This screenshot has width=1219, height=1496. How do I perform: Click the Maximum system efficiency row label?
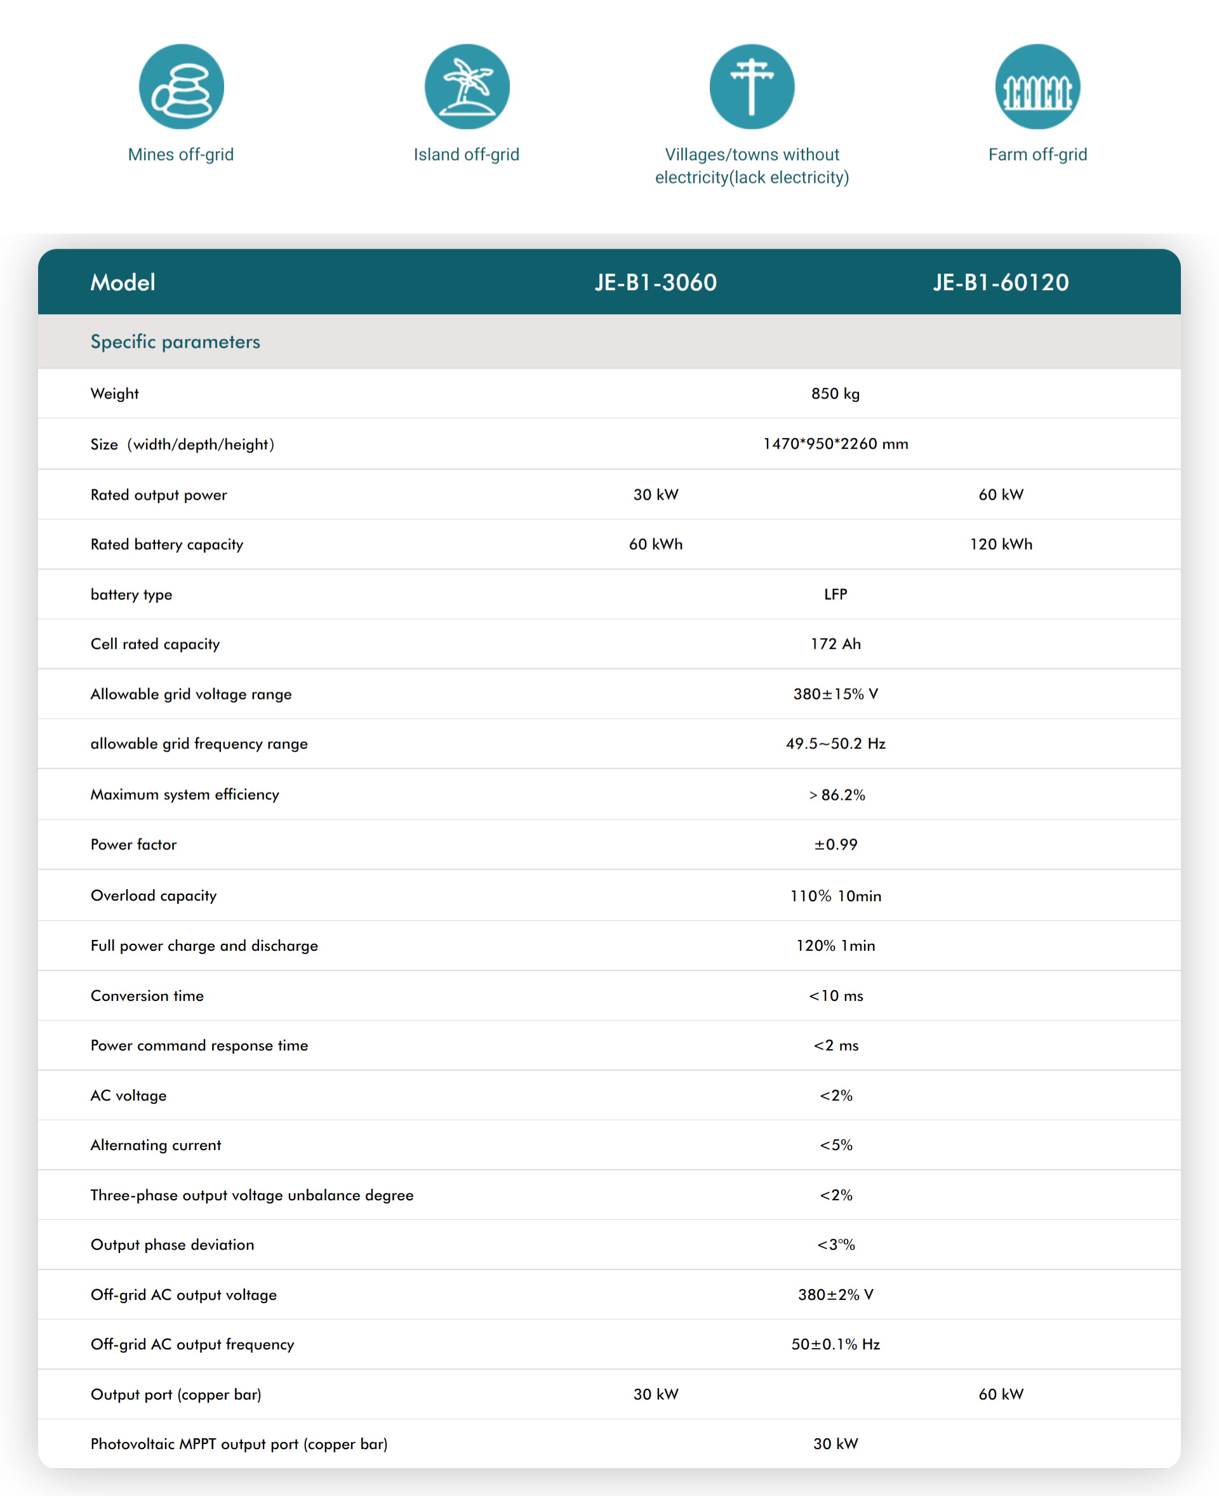click(185, 795)
